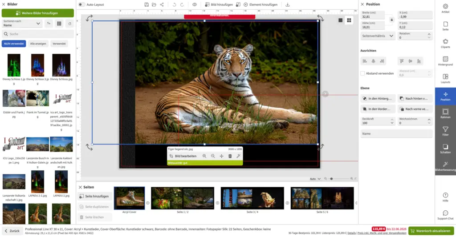Click Bild bearbeiten button
456x237 pixels.
[x=183, y=156]
